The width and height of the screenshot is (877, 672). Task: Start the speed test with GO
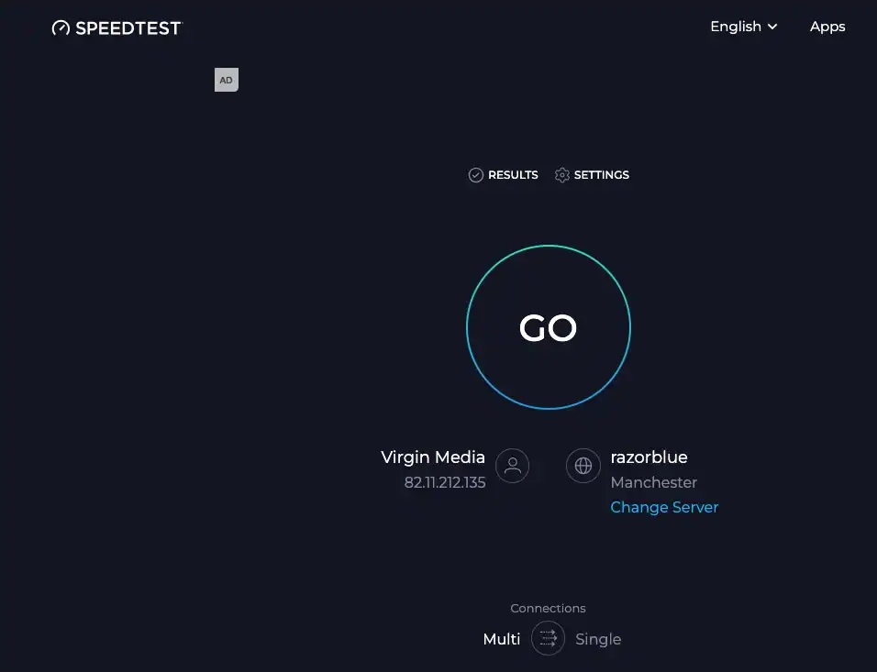tap(548, 327)
